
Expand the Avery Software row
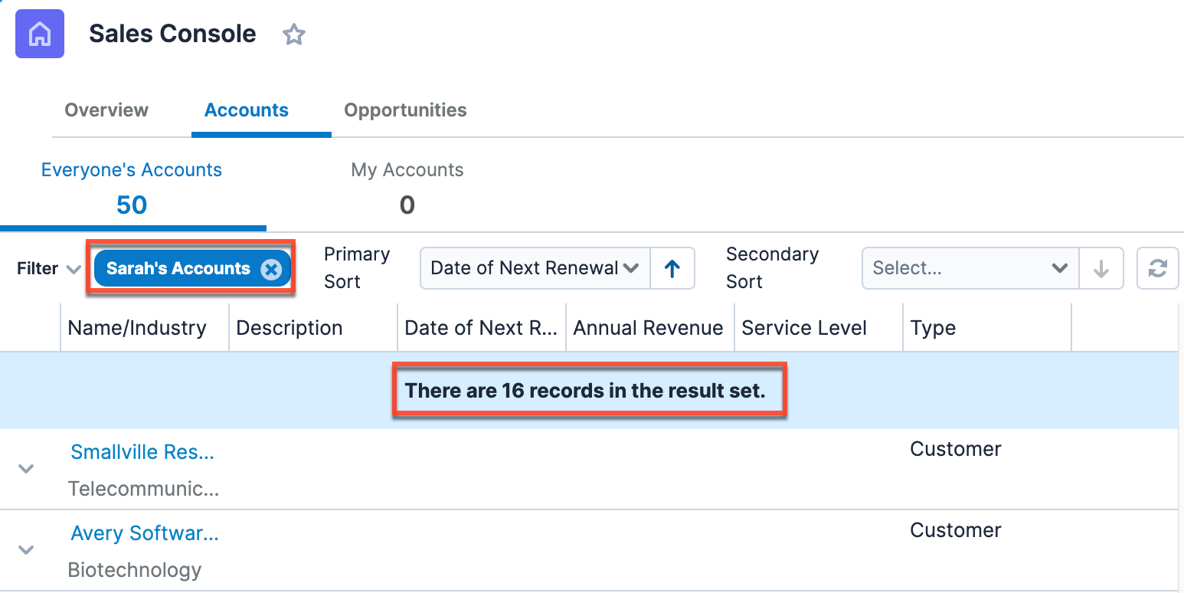[x=26, y=550]
